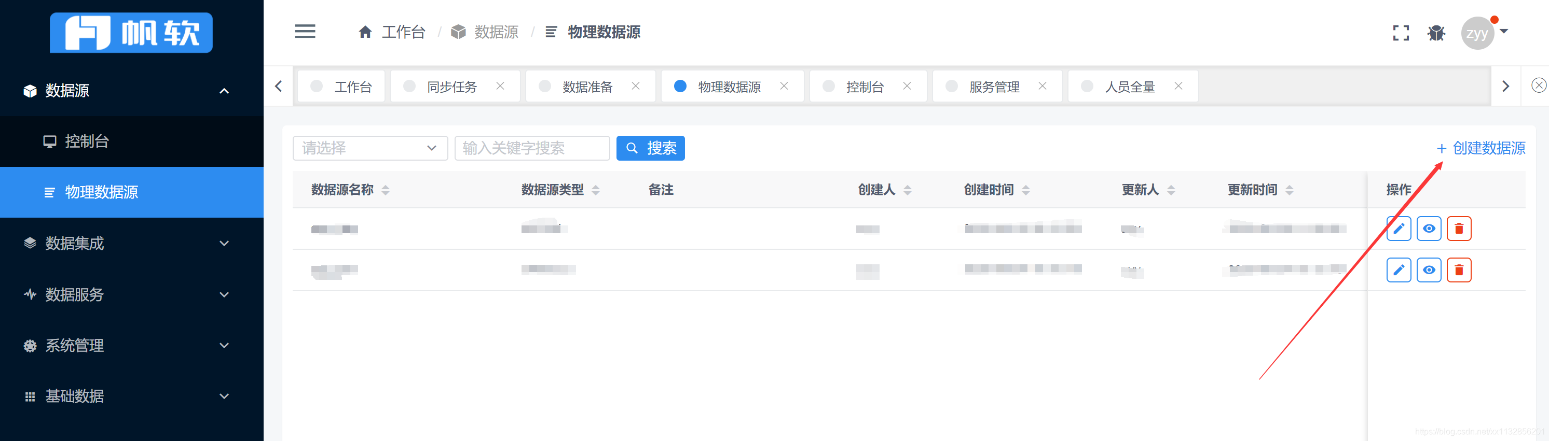Viewport: 1549px width, 441px height.
Task: Close all tabs with the circled X icon
Action: (x=1539, y=86)
